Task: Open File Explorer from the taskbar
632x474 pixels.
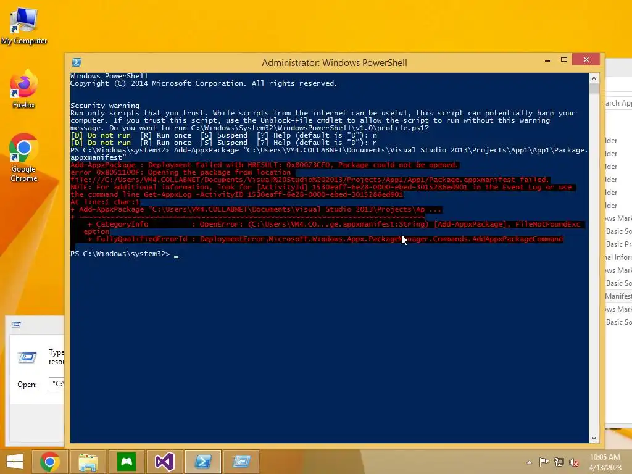Action: coord(88,462)
